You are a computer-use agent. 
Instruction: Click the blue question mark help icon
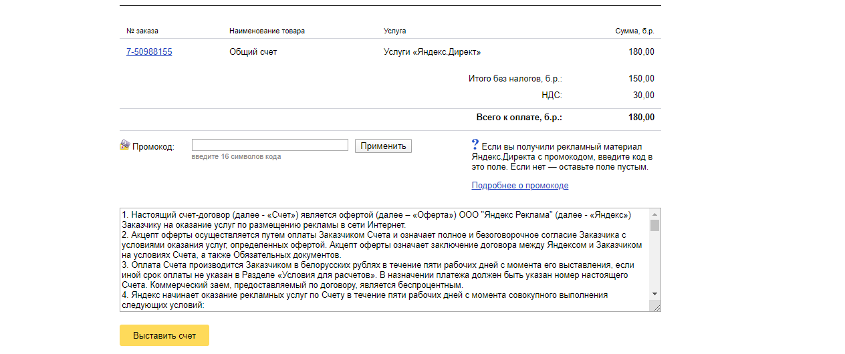[x=475, y=144]
